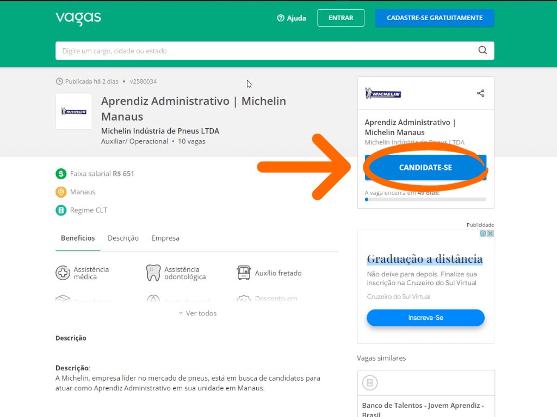The image size is (557, 417).
Task: Click Cruzeiro do Sul Virtual advertiser text
Action: [399, 296]
